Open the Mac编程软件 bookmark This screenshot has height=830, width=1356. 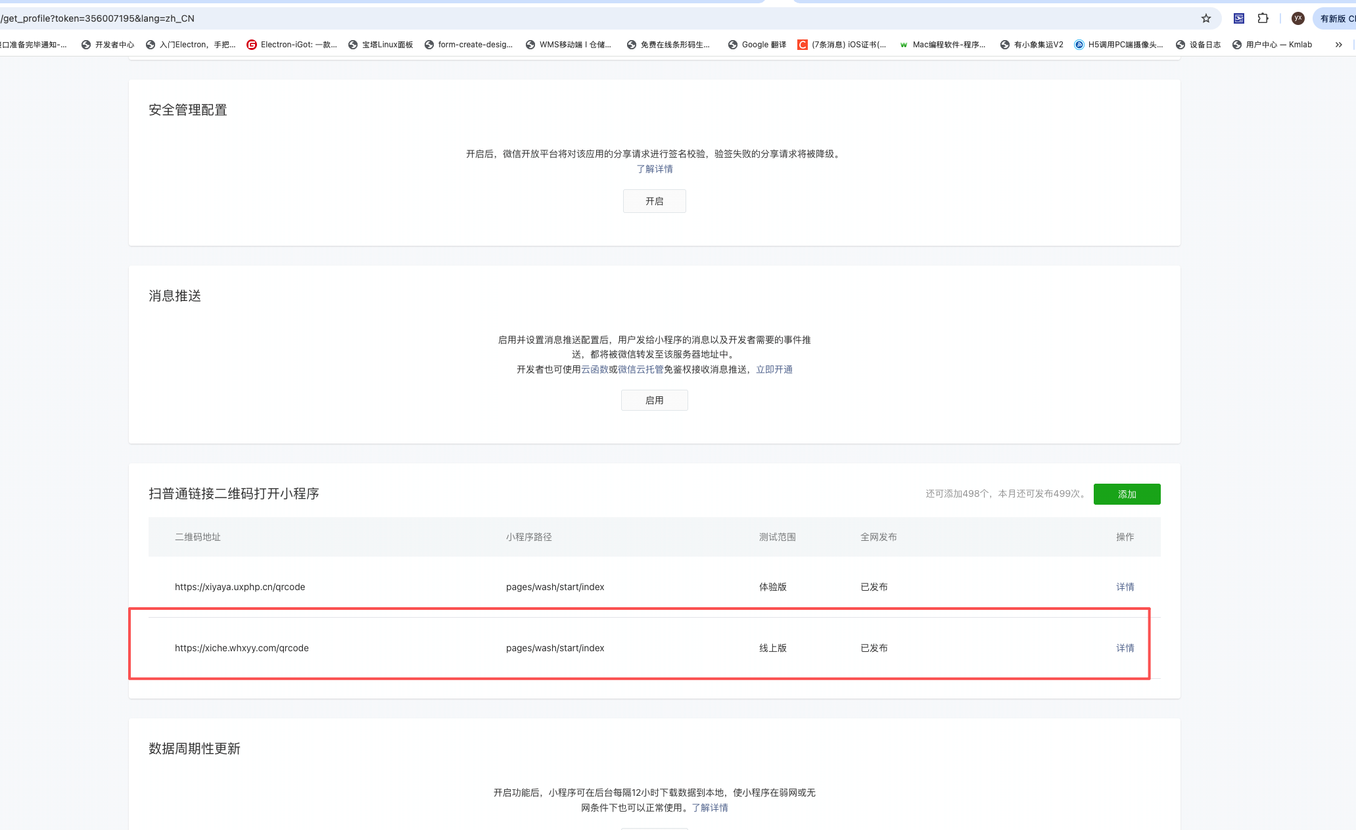tap(943, 45)
